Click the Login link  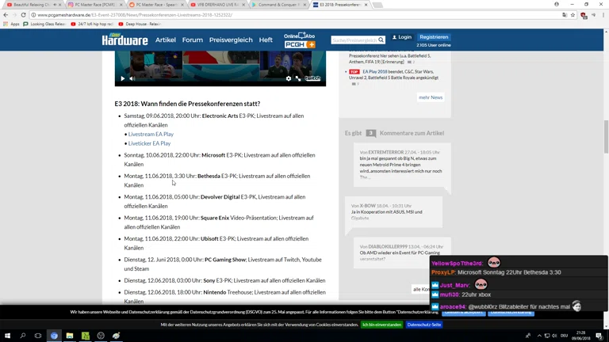pos(402,37)
